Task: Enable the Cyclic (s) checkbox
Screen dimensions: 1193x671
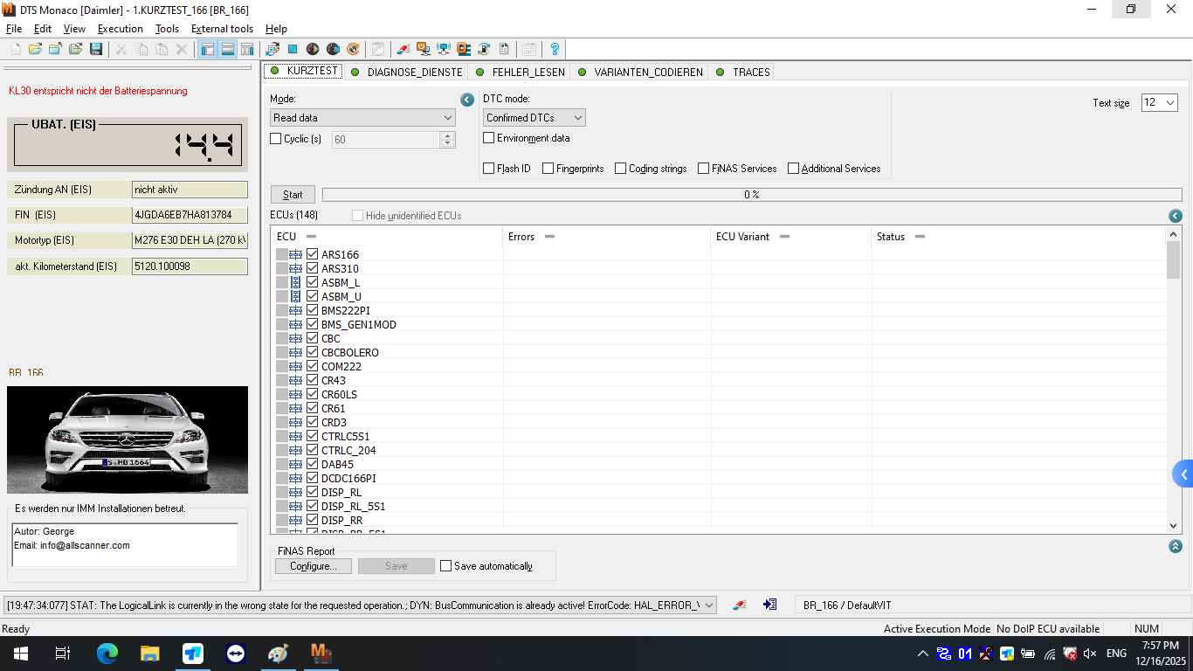Action: click(275, 139)
